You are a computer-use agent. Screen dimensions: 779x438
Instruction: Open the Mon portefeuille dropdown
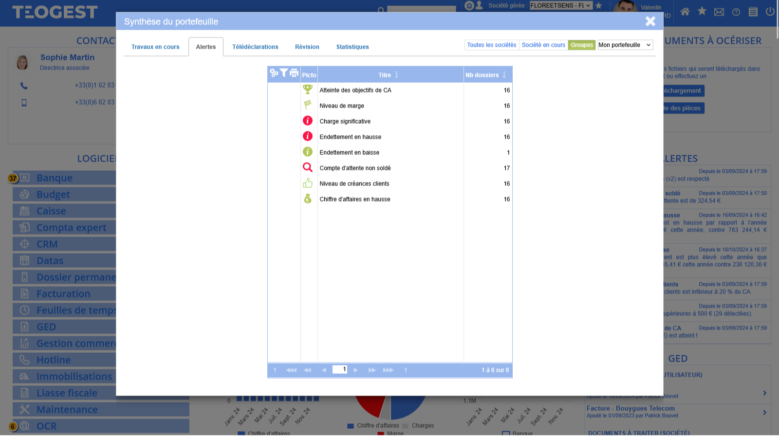(x=625, y=45)
